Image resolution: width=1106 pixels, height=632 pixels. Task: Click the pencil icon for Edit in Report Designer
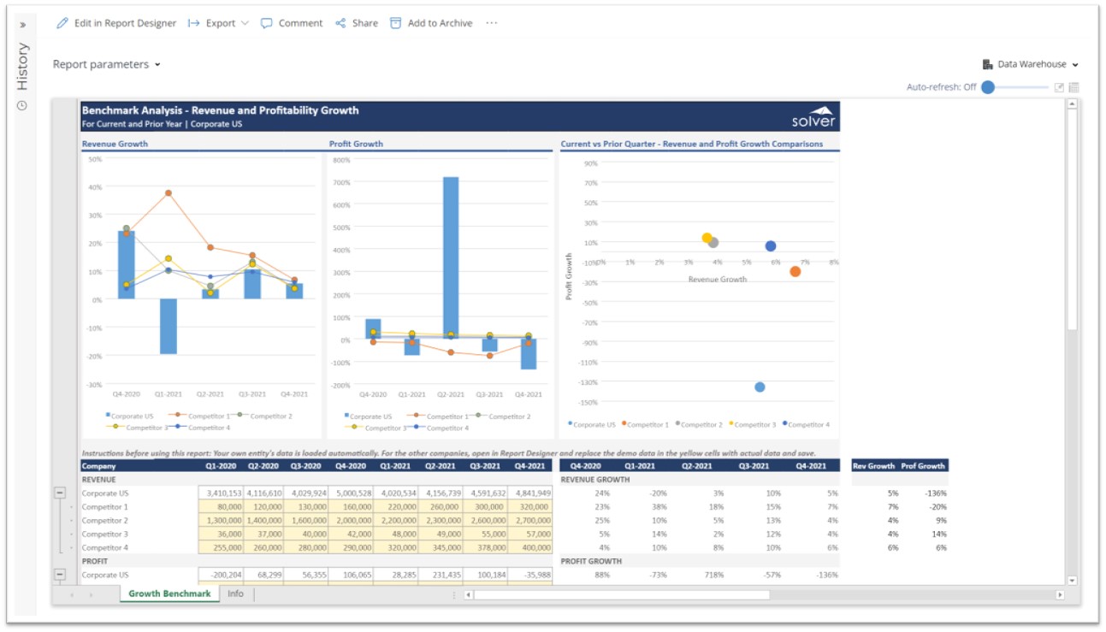tap(62, 23)
